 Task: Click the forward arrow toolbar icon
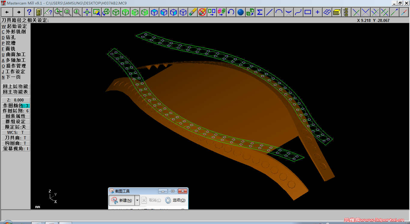(x=19, y=12)
